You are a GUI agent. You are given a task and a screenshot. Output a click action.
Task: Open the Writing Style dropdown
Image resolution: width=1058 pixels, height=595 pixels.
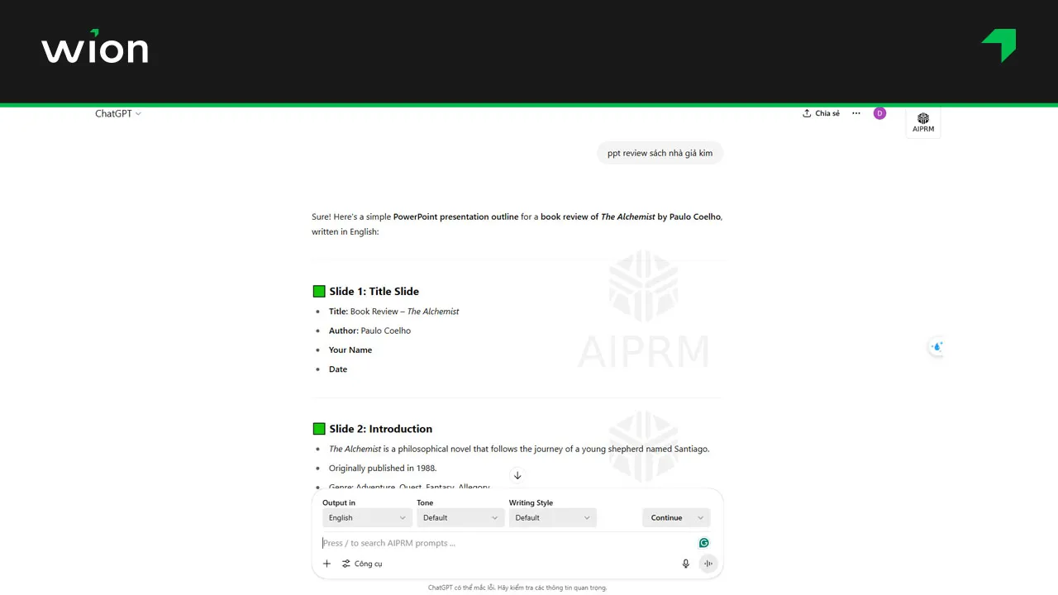click(x=552, y=517)
